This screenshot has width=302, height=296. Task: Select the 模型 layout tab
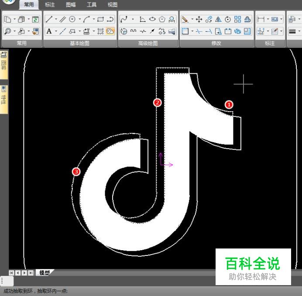click(45, 272)
